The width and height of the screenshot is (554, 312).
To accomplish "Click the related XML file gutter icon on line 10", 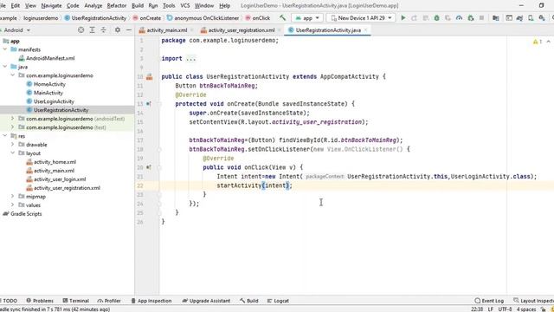I will (150, 77).
